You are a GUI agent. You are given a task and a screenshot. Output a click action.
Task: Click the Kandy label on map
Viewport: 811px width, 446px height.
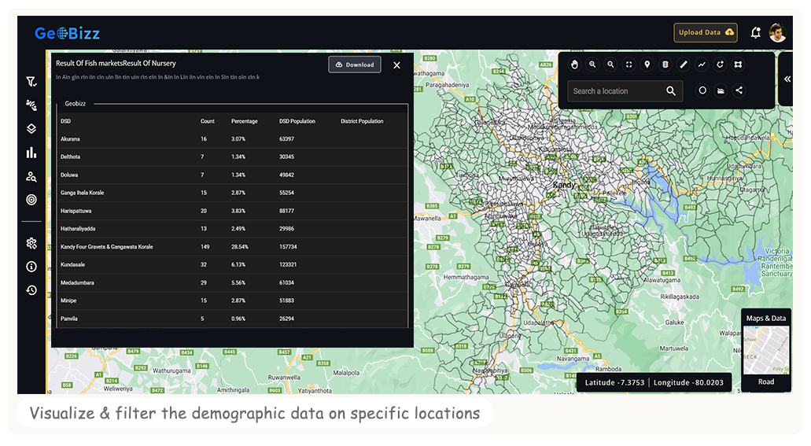point(564,185)
